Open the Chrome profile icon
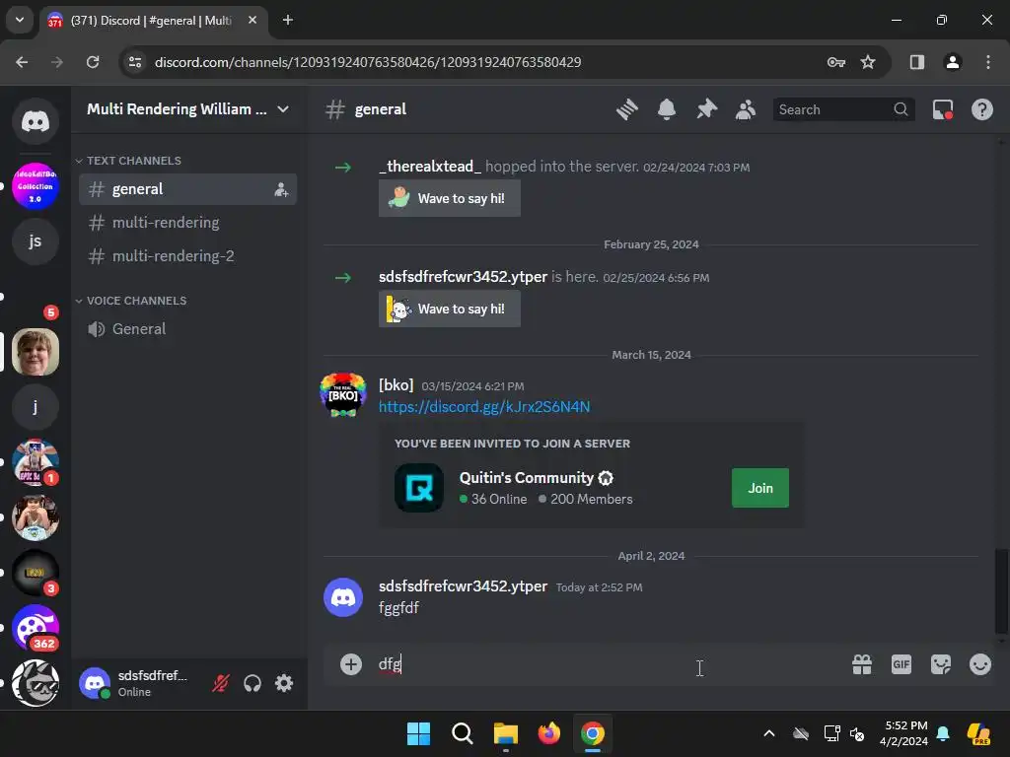1010x757 pixels. [x=953, y=62]
